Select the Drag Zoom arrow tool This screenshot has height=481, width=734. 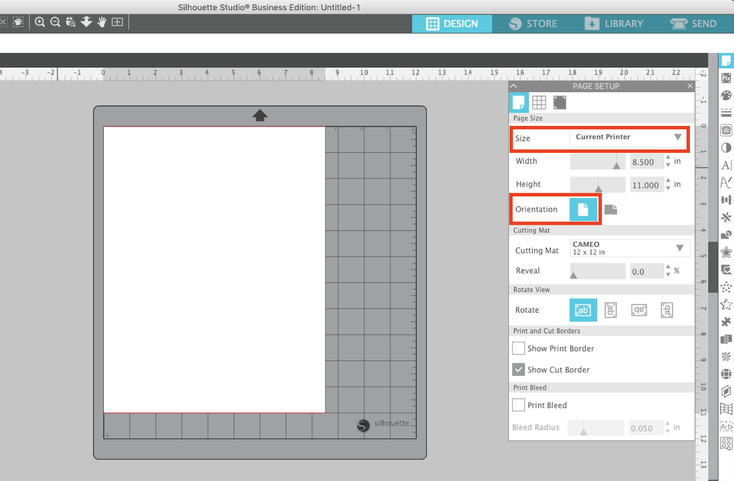pyautogui.click(x=86, y=22)
